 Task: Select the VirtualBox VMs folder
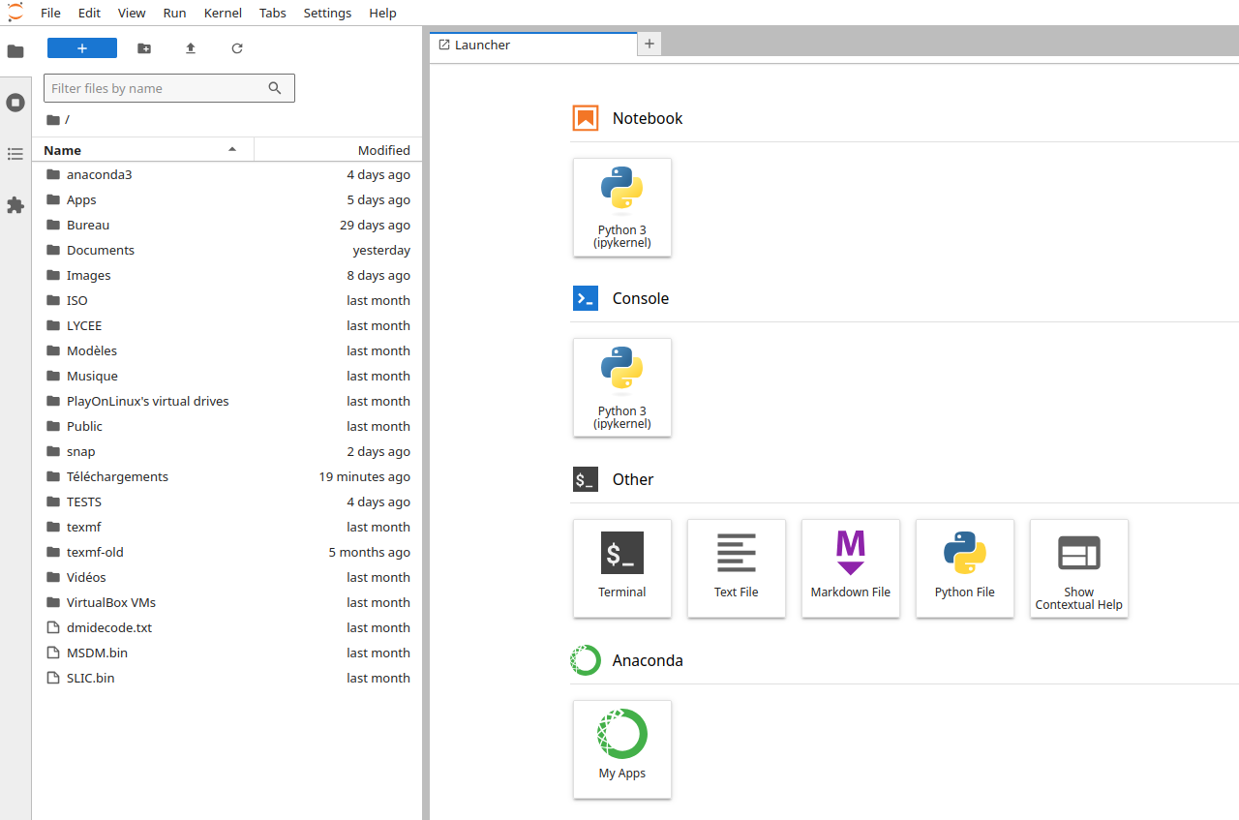click(227, 603)
